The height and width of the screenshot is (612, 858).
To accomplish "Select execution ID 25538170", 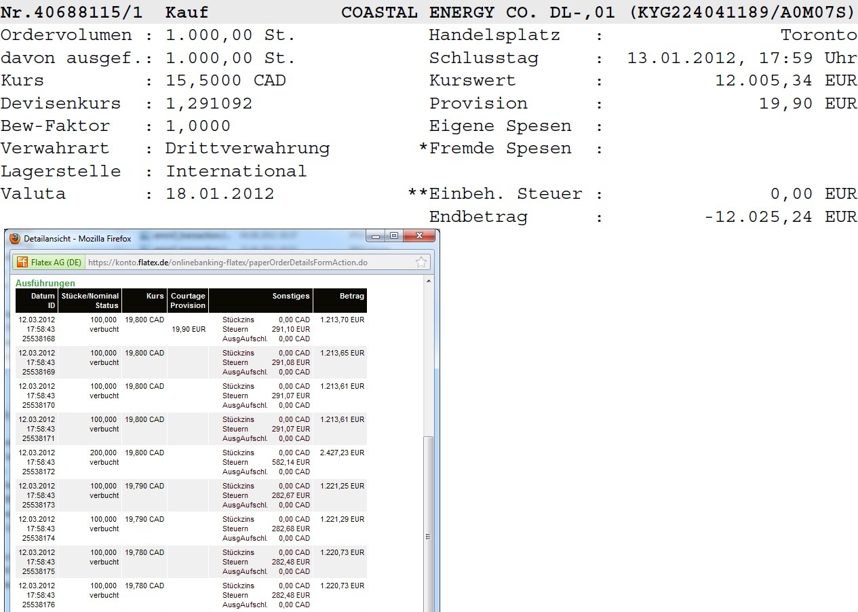I will point(39,405).
